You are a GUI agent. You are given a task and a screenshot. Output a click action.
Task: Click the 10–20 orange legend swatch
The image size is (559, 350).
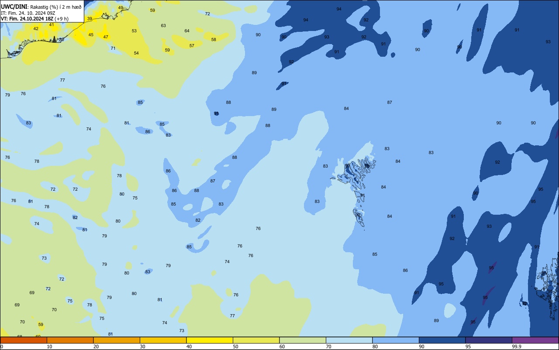70,340
